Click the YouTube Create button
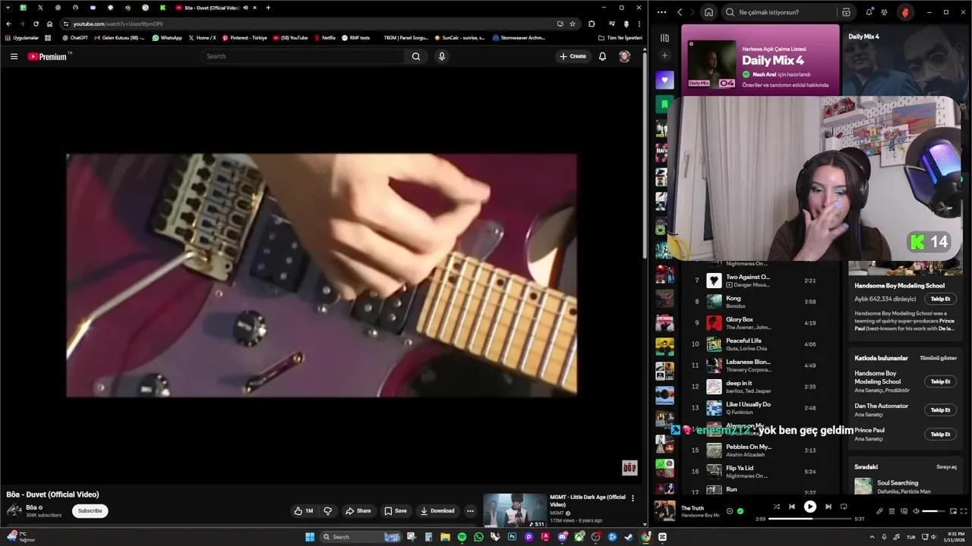The height and width of the screenshot is (546, 972). coord(573,56)
